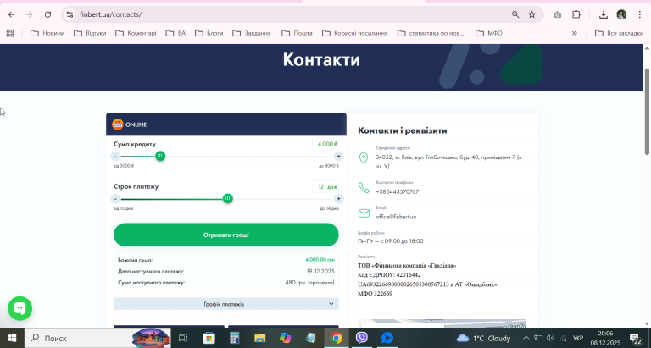
Task: Click the 4 000 ₴ amount field
Action: (325, 144)
